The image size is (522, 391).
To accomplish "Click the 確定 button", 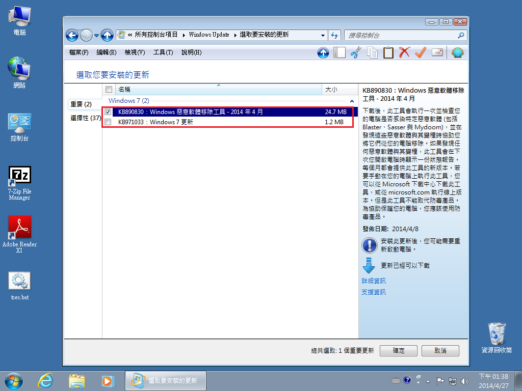I will (399, 350).
